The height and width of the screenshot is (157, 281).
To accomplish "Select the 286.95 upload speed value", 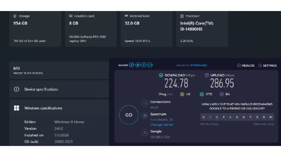I will click(222, 83).
